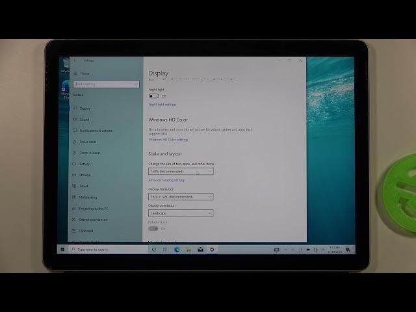The width and height of the screenshot is (416, 312).
Task: Click the Display monitor icon in sidebar
Action: tap(75, 109)
